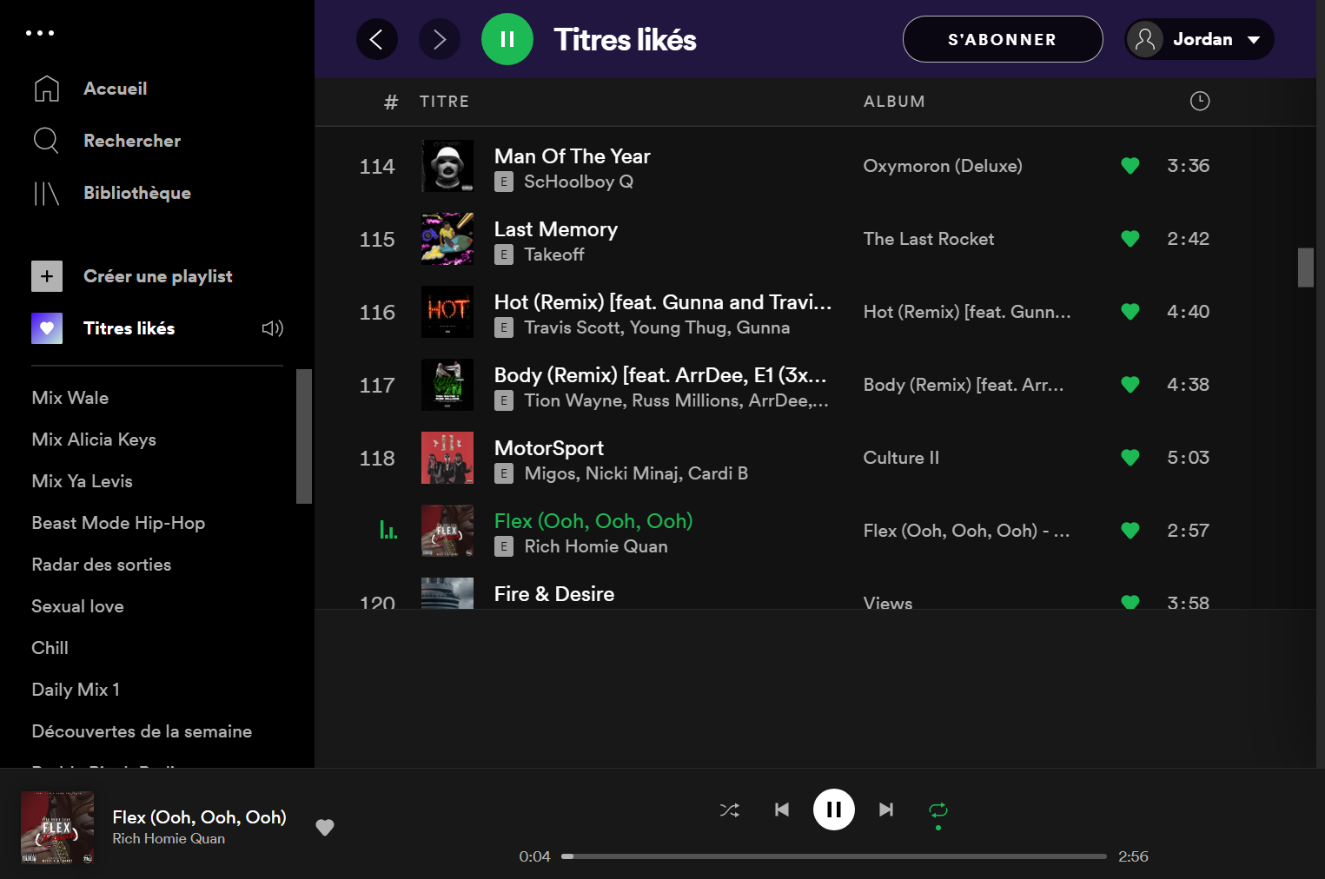Open the three-dots app menu

[x=40, y=33]
